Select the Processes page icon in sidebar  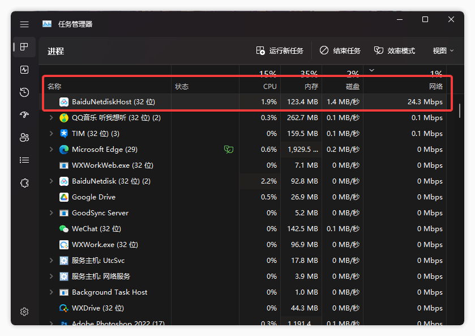(24, 46)
